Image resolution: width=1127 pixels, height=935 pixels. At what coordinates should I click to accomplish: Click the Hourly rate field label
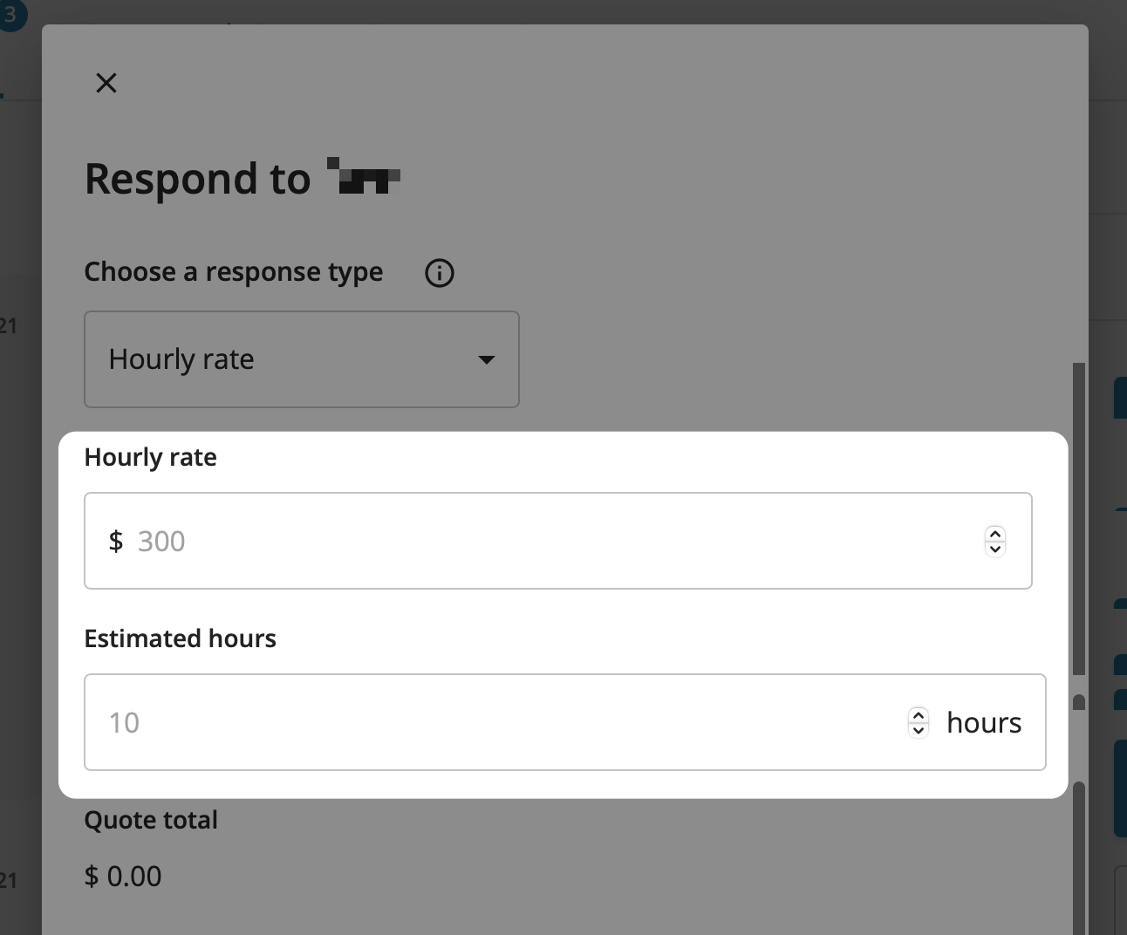150,457
